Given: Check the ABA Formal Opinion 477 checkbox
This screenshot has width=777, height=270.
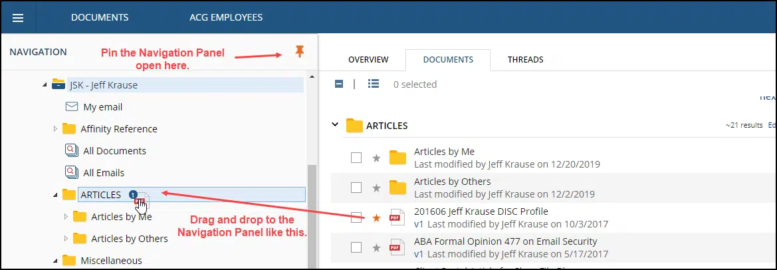Looking at the screenshot, I should tap(356, 247).
